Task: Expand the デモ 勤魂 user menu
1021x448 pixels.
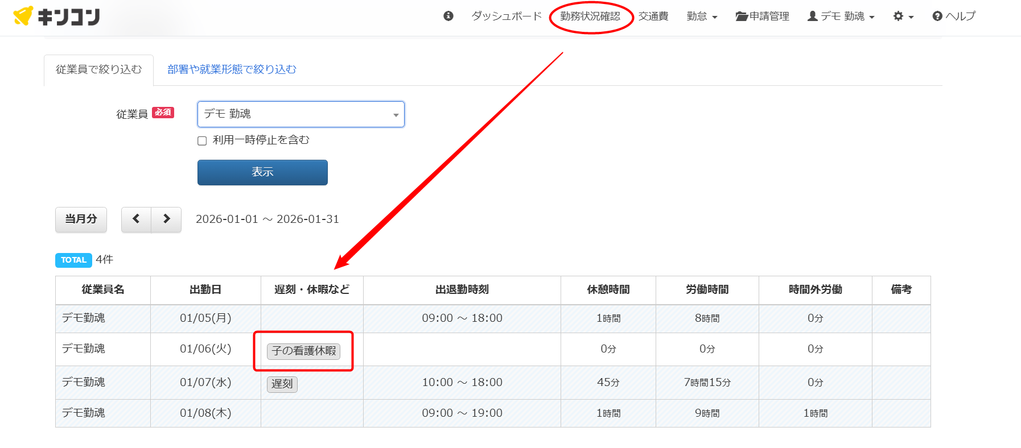Action: coord(841,16)
